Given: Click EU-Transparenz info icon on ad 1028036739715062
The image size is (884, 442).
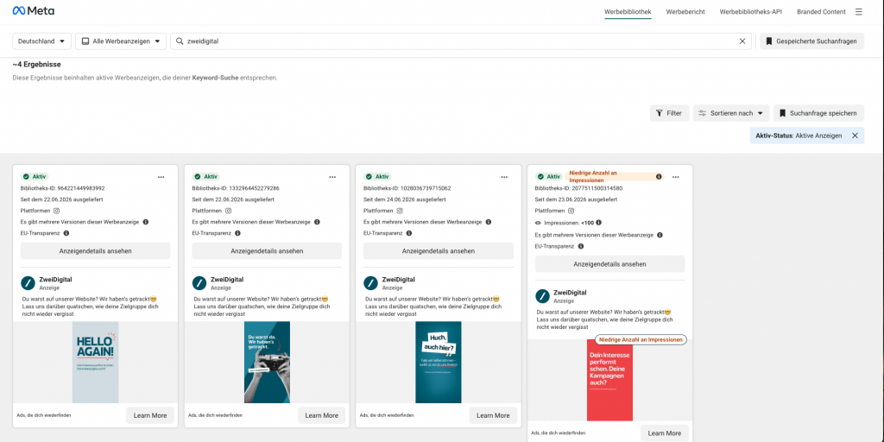Looking at the screenshot, I should point(408,233).
